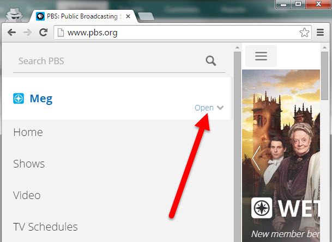Click the carousel previous arrow on the image
332x242 pixels.
click(256, 158)
